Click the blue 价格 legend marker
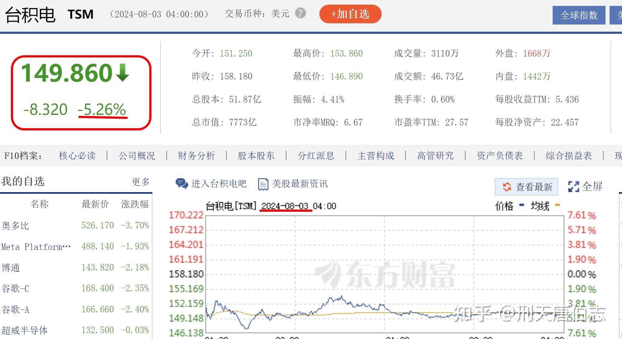Screen dimensions: 622x339 pos(522,205)
